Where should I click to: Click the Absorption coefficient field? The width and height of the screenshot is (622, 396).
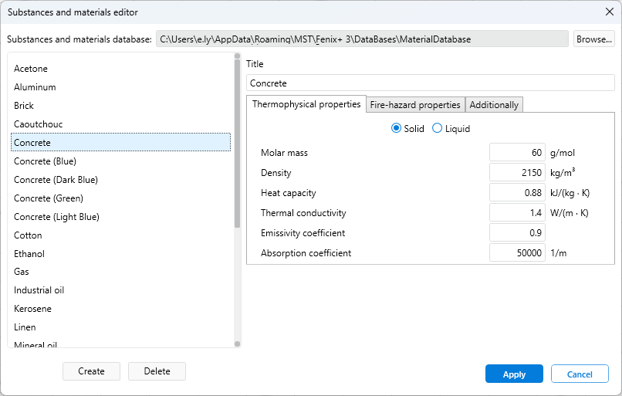[x=517, y=253]
